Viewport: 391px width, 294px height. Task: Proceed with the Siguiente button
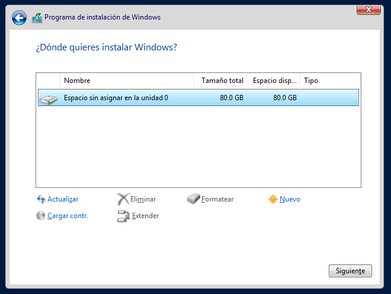click(x=350, y=271)
